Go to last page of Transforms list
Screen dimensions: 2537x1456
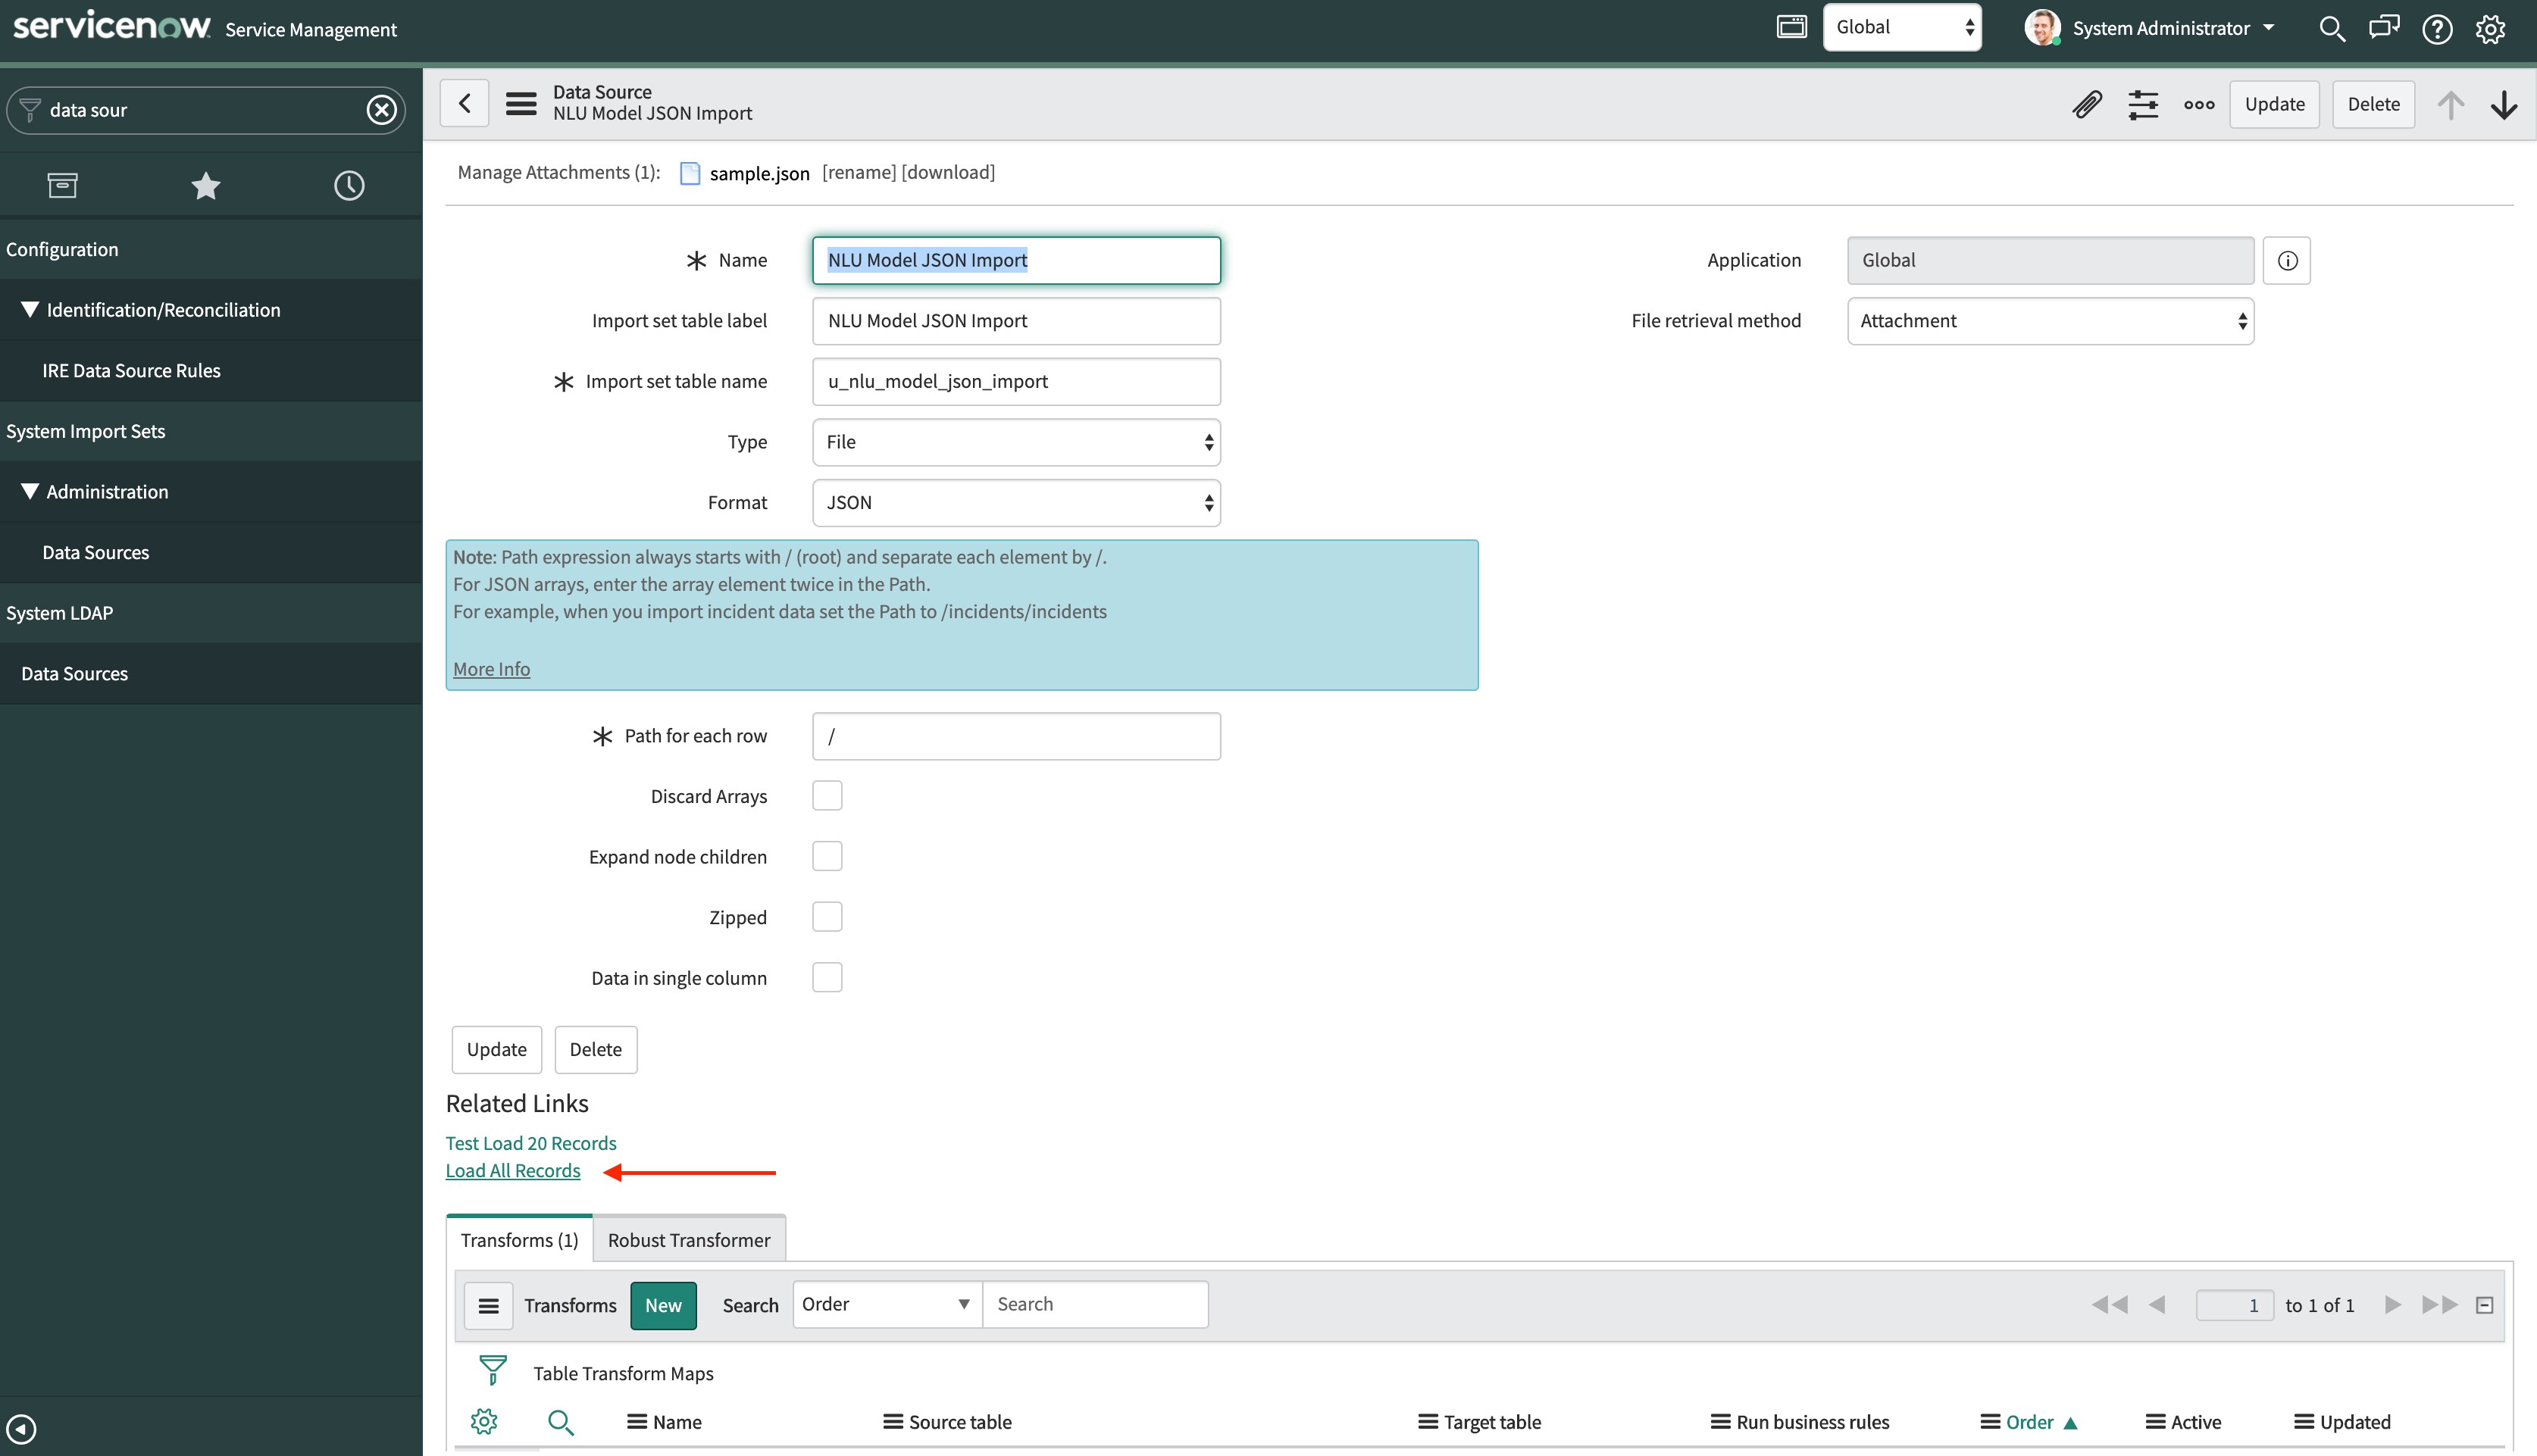tap(2439, 1305)
